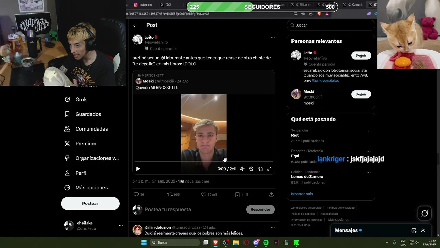This screenshot has width=440, height=248.
Task: Switch to the (2) Comunic browser tab
Action: [x=355, y=4]
